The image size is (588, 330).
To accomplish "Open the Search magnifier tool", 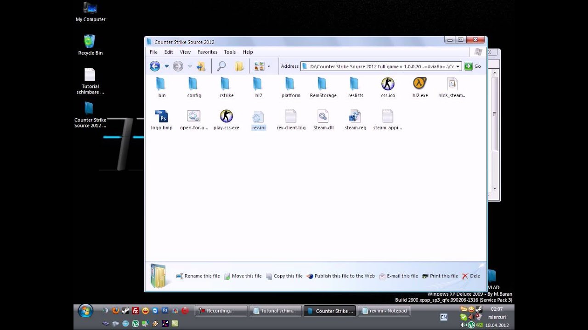I will pyautogui.click(x=221, y=66).
